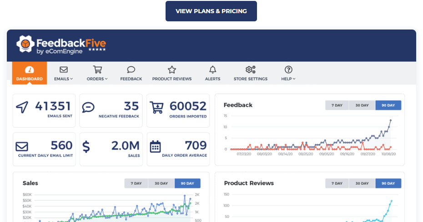Click the FeedbackFive logo
The width and height of the screenshot is (423, 222).
coord(61,45)
